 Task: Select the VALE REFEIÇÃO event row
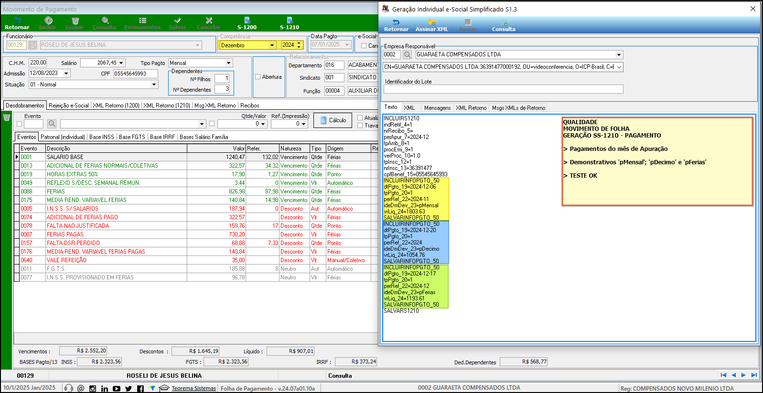tap(196, 260)
